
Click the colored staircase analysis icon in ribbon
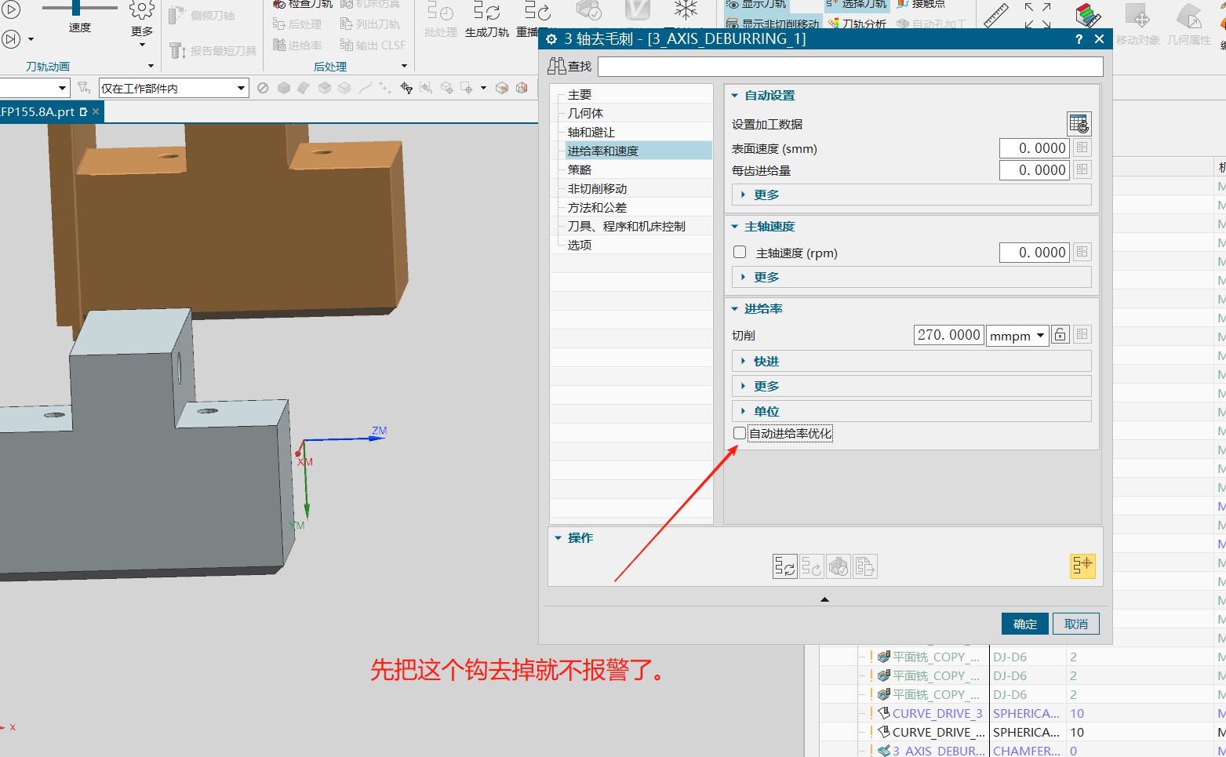[1087, 15]
